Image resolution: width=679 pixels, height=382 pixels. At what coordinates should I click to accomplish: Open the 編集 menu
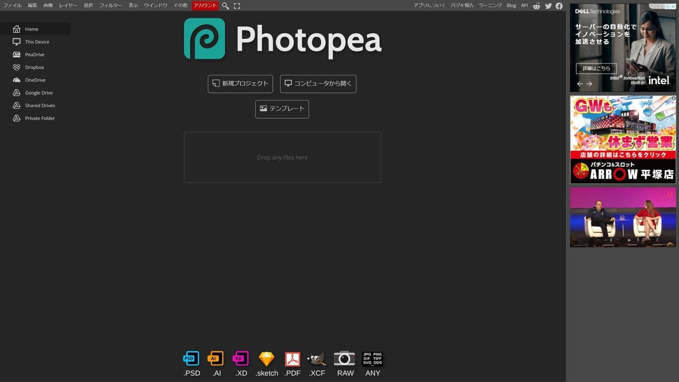pos(32,5)
